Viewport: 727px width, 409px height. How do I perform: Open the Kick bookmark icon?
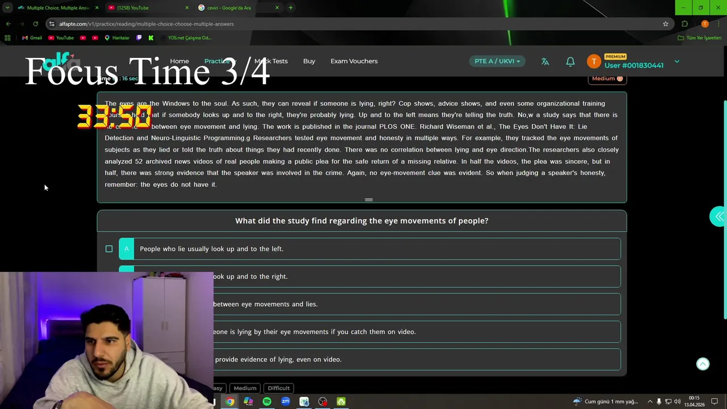151,38
